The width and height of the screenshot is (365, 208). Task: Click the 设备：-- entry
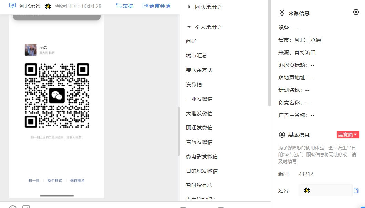coord(288,27)
